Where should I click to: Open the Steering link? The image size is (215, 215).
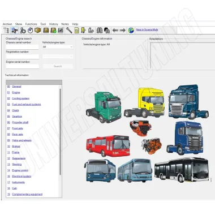[16, 164]
